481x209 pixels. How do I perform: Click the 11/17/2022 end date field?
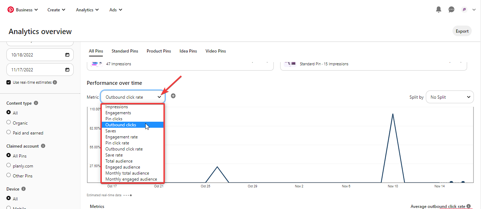click(40, 70)
